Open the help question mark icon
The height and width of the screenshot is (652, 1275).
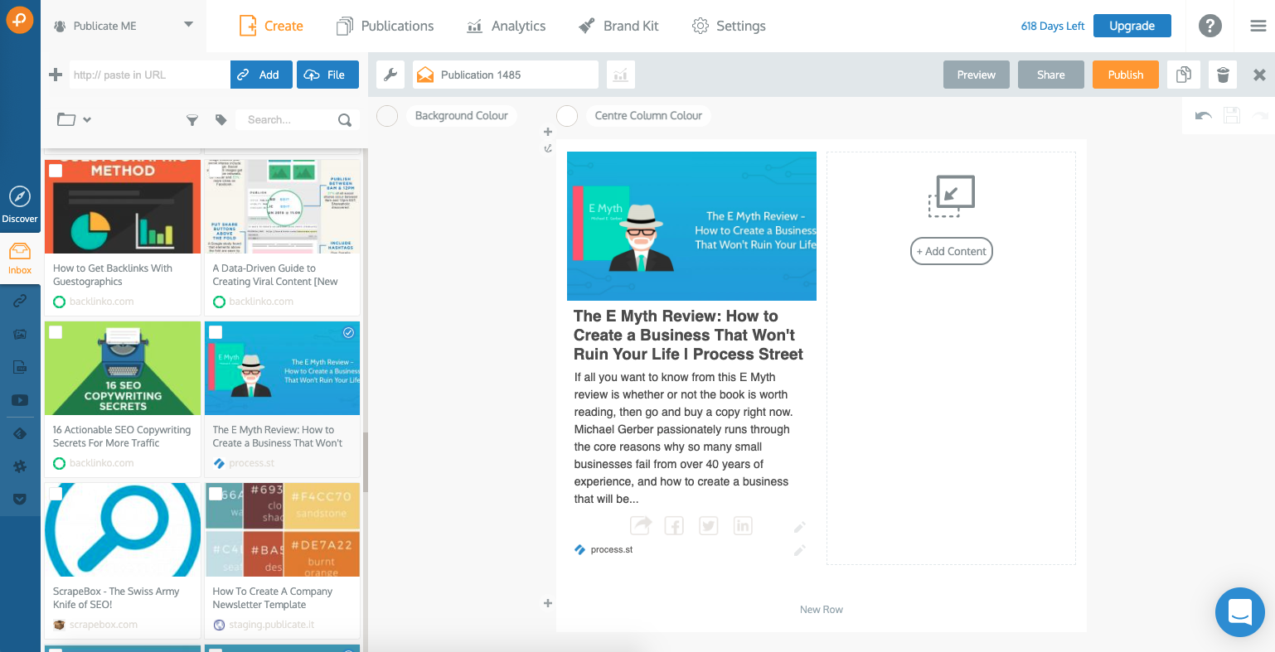click(x=1210, y=26)
